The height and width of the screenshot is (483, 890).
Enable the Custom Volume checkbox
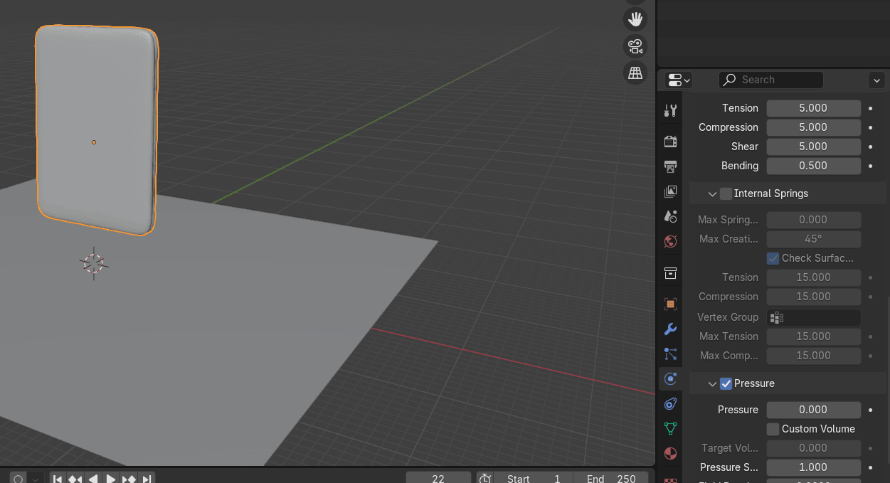773,429
